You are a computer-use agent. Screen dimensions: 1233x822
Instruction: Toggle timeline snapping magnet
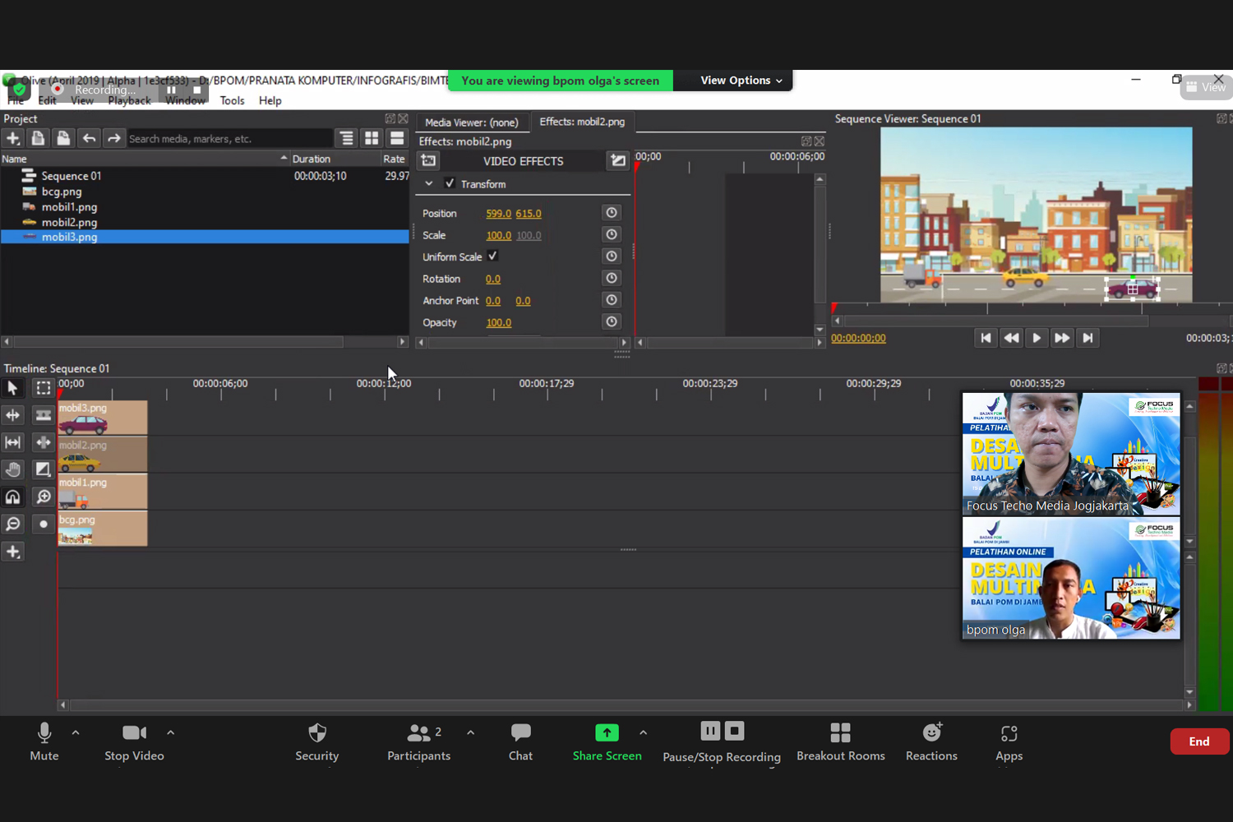coord(13,496)
